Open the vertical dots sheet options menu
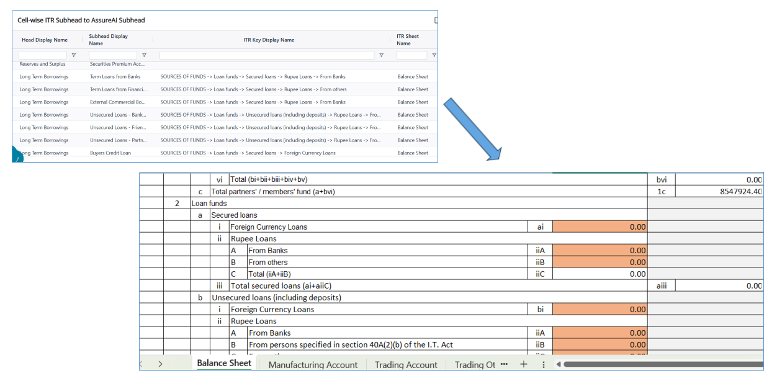 click(x=544, y=364)
